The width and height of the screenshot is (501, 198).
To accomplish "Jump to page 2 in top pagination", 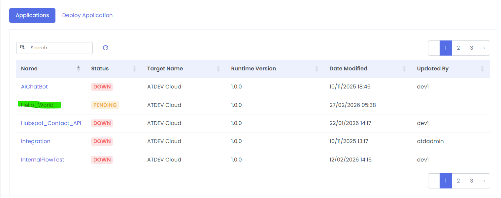I will [x=458, y=48].
